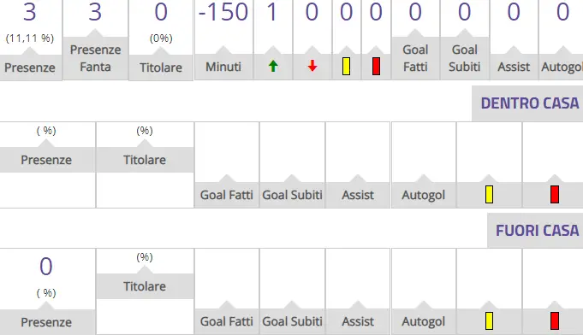Click the top-row Goal Fatti label
The width and height of the screenshot is (583, 335).
(x=415, y=58)
